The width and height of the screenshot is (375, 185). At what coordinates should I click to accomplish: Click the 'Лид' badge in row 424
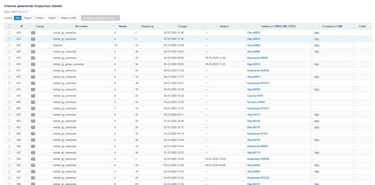click(316, 33)
